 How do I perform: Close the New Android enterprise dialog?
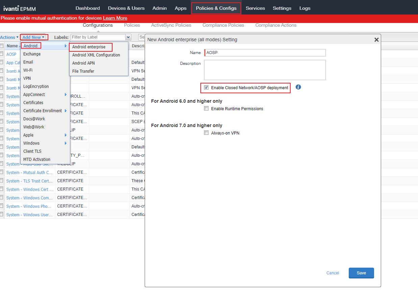[376, 40]
